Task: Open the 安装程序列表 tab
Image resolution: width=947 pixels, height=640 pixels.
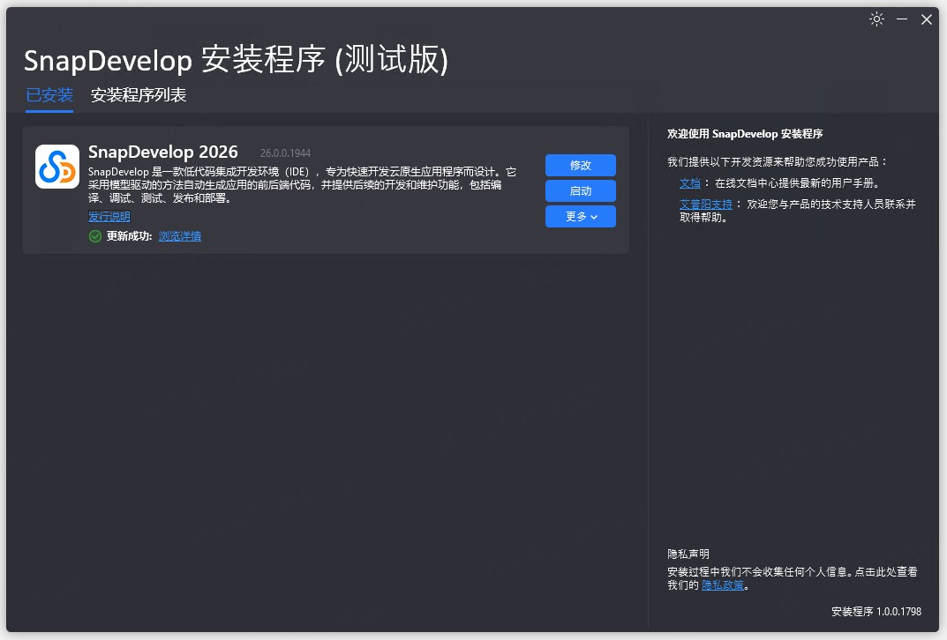Action: 139,94
